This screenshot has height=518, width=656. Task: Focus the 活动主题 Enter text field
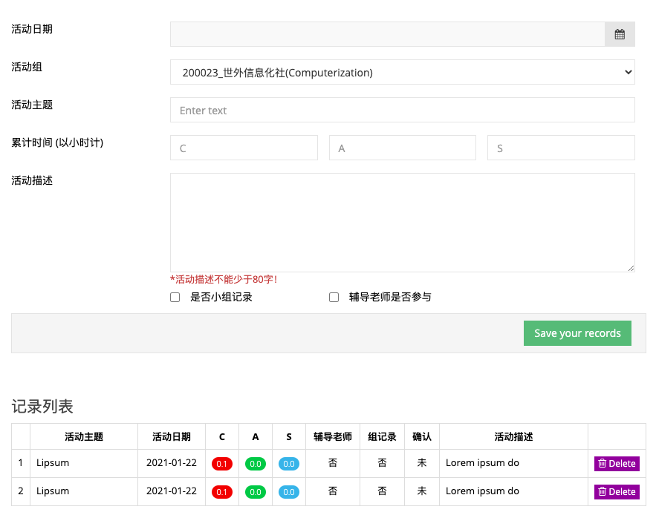(402, 111)
